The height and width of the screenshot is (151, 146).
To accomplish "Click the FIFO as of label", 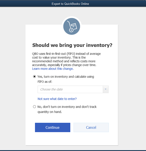I will (45, 82).
